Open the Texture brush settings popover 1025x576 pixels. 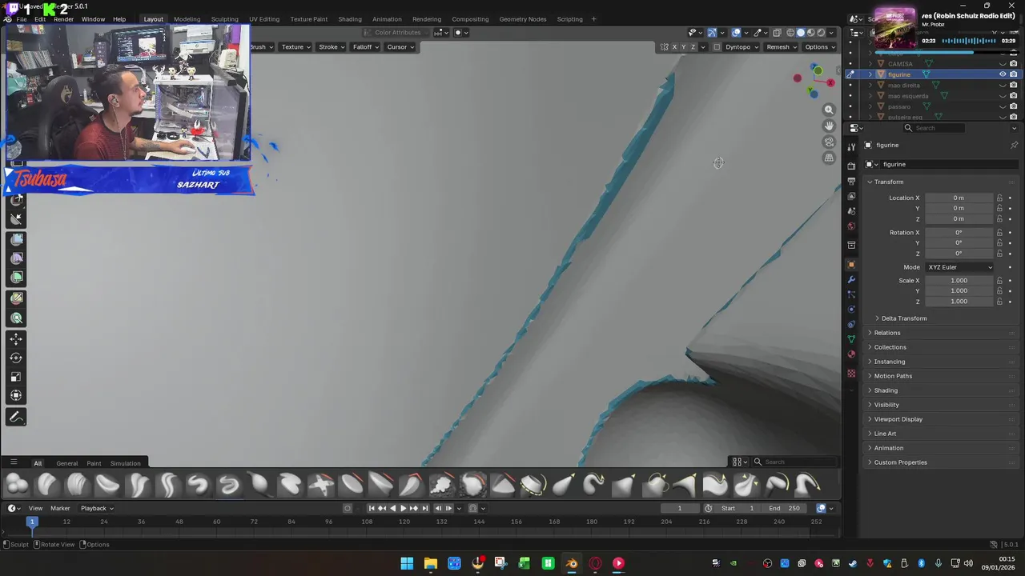click(x=295, y=47)
